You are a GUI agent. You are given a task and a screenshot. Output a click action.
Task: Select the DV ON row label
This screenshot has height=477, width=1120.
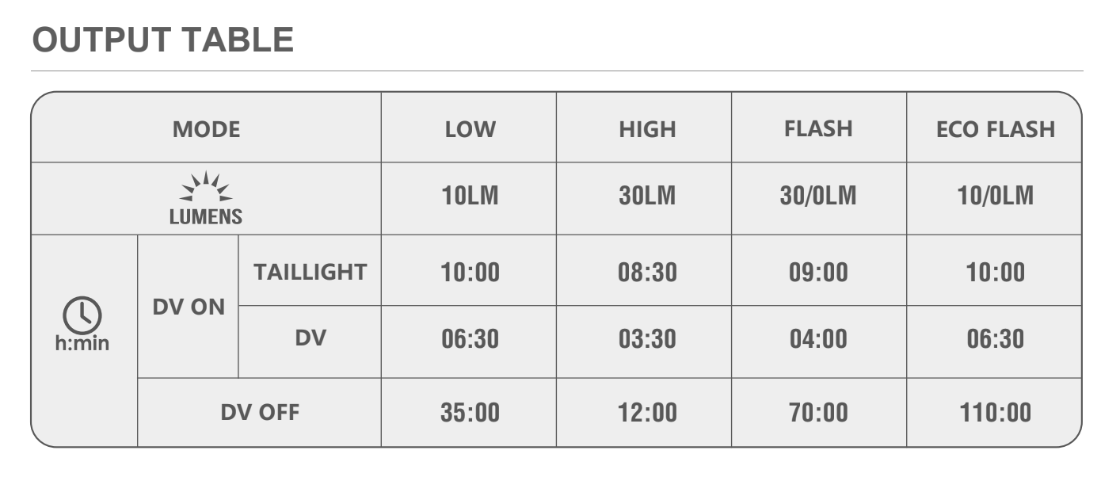(x=189, y=307)
